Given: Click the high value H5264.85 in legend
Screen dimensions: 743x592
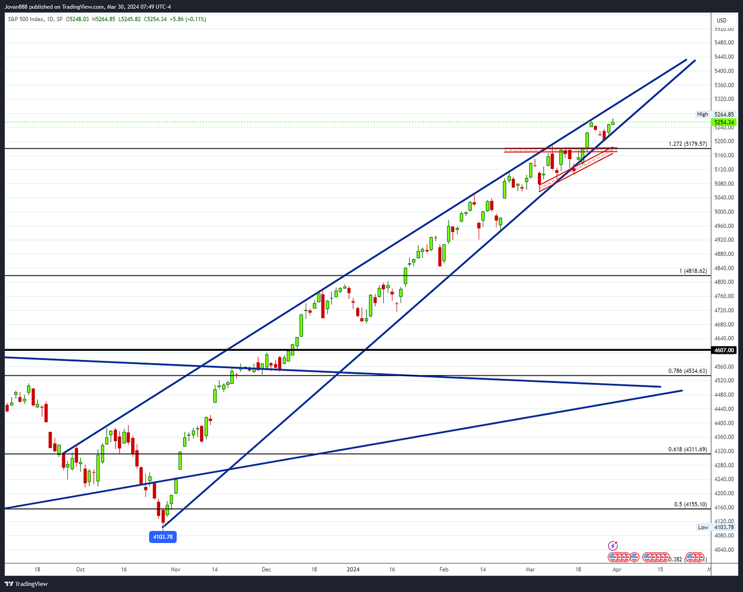Looking at the screenshot, I should [104, 19].
